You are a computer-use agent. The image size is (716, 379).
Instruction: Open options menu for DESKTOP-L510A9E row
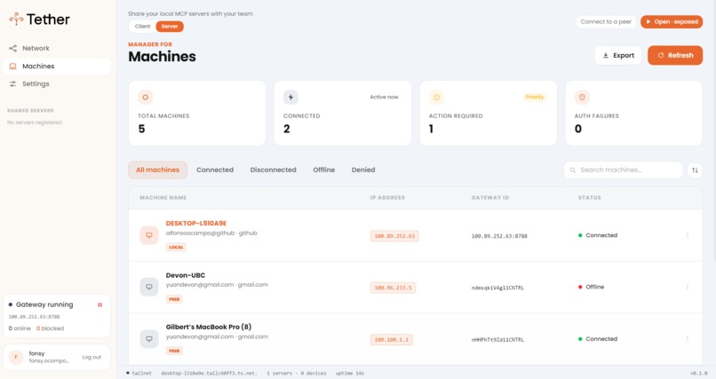click(x=688, y=235)
